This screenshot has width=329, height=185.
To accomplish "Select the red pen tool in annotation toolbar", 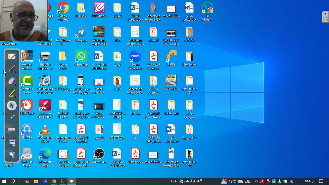I will click(x=11, y=69).
